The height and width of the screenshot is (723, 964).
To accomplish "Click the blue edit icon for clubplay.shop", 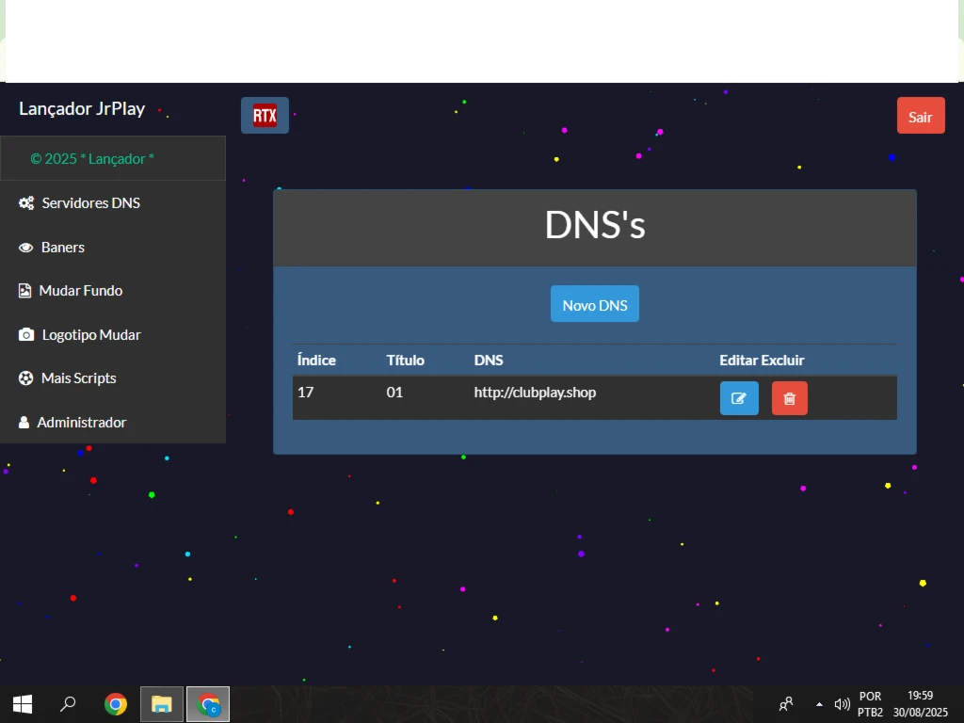I will [x=739, y=398].
